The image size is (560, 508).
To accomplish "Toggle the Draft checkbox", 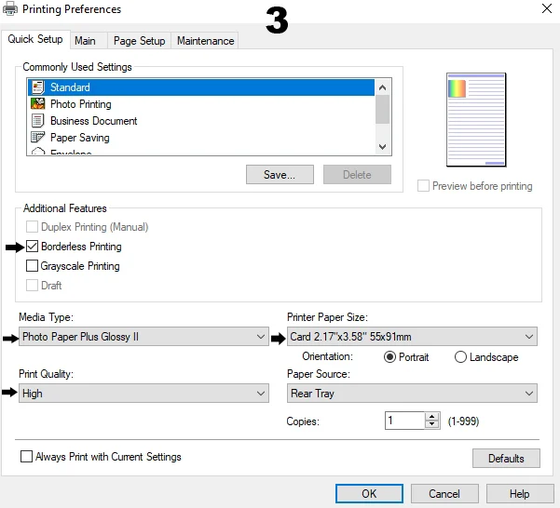I will 32,286.
